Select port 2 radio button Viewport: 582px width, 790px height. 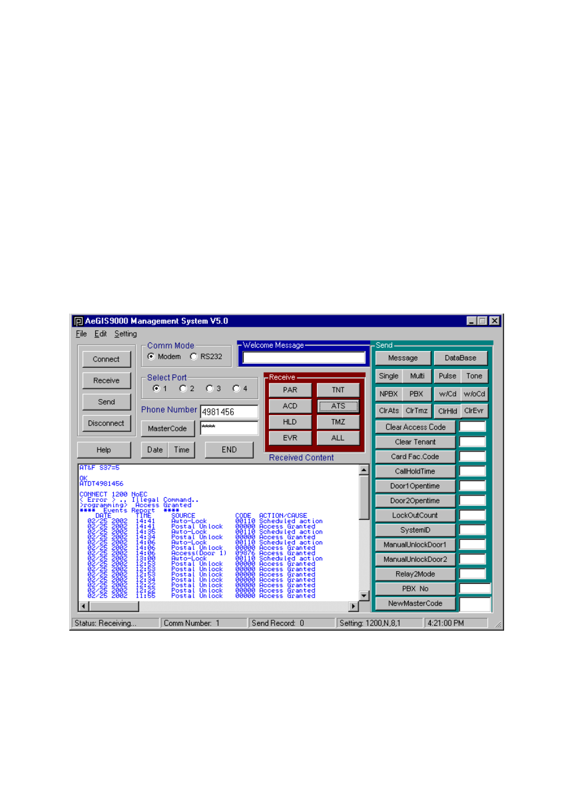click(183, 389)
